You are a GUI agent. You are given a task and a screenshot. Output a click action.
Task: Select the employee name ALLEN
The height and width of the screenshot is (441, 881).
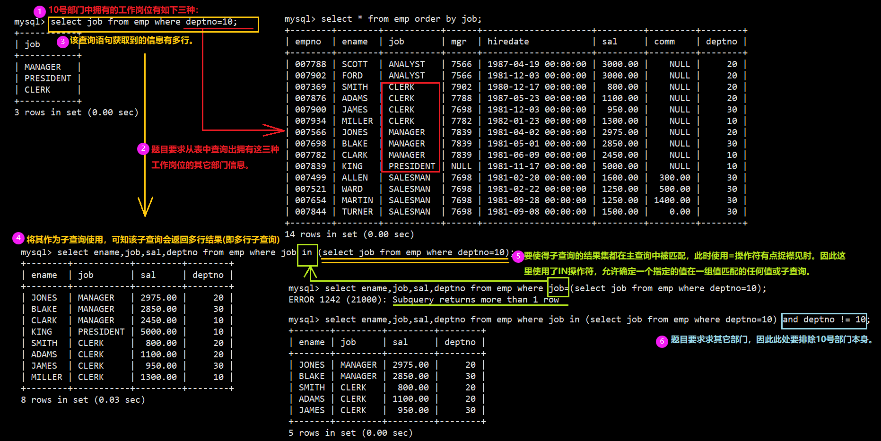(x=355, y=178)
